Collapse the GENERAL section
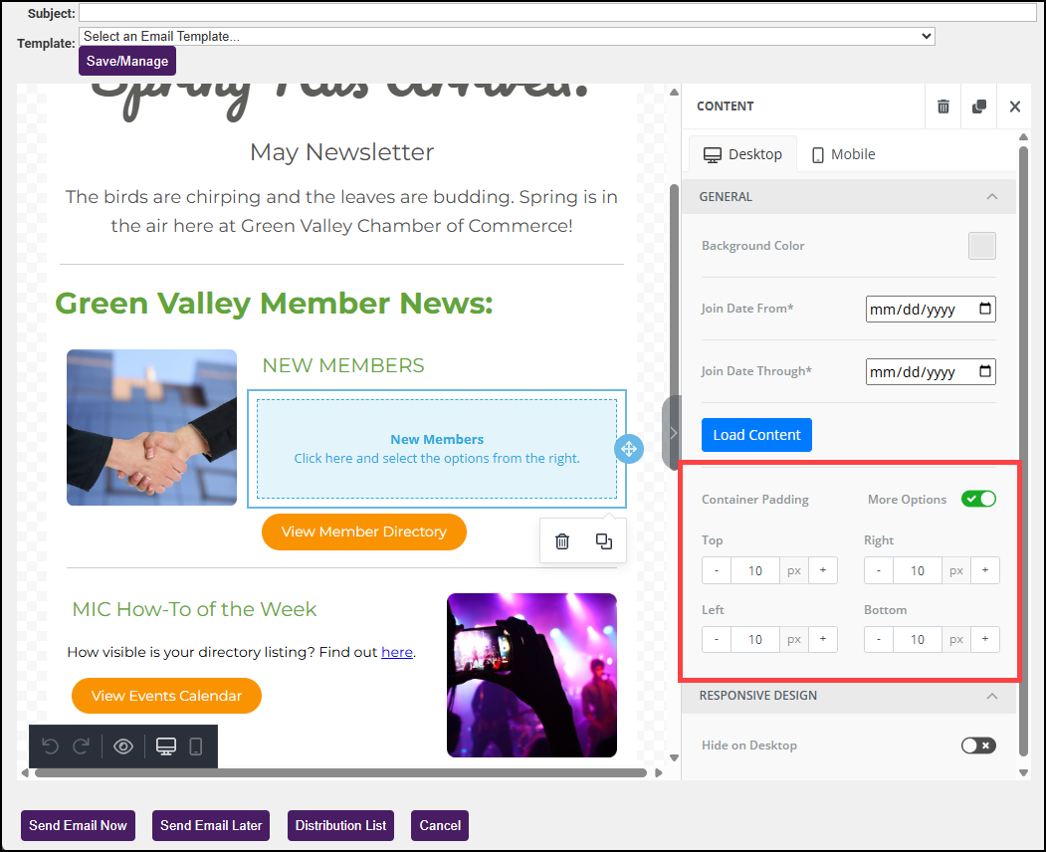 coord(992,197)
